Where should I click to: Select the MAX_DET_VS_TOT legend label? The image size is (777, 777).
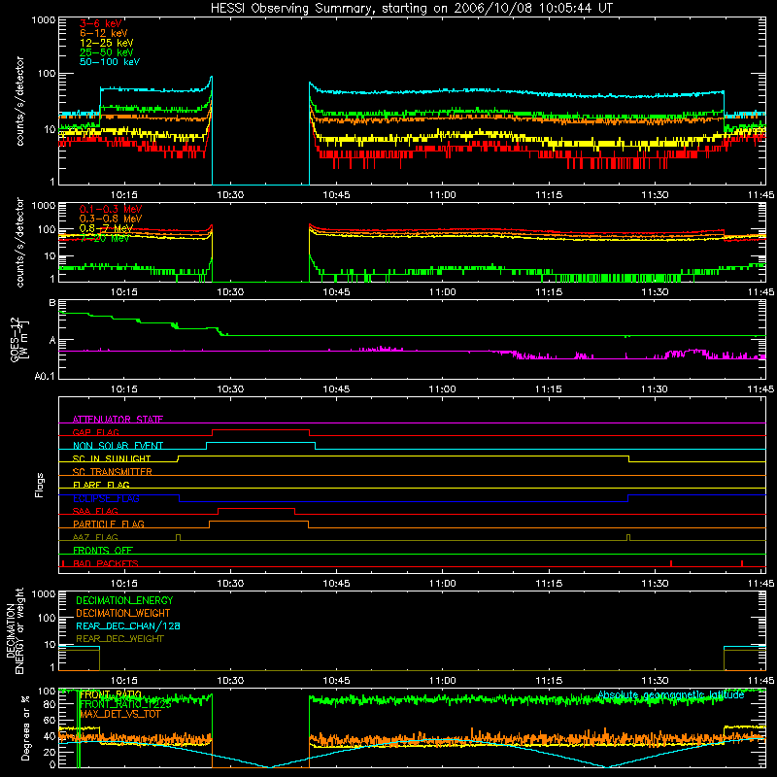(119, 714)
